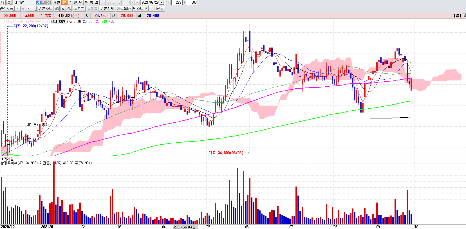Click the next (right arrow) playback button
Screen dimensions: 466x229
pos(28,9)
